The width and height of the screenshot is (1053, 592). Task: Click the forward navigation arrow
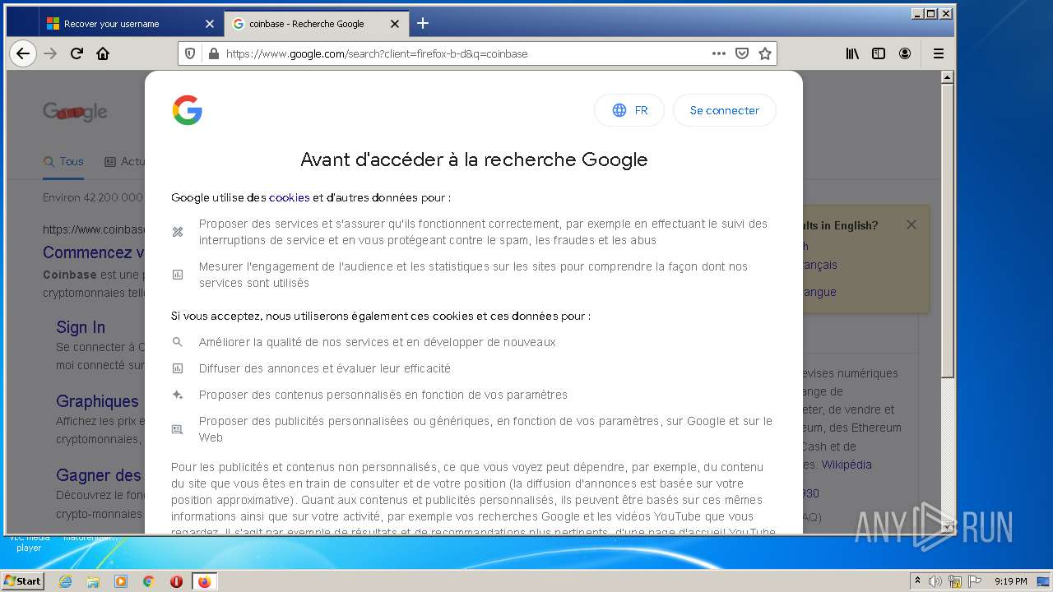pos(50,53)
